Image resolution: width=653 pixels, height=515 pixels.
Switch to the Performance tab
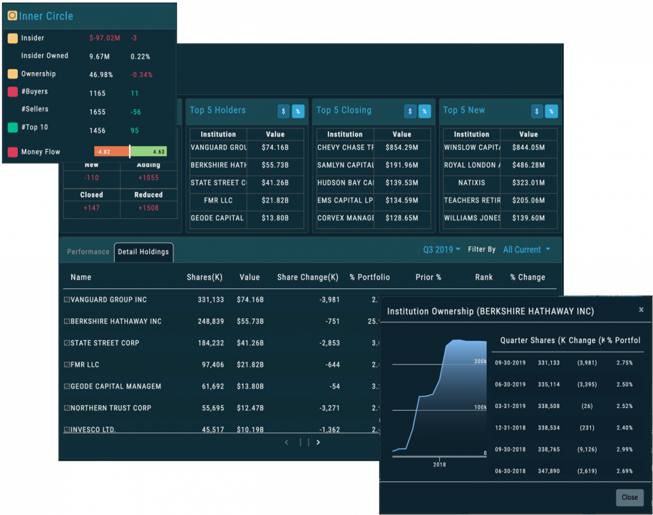pyautogui.click(x=88, y=252)
